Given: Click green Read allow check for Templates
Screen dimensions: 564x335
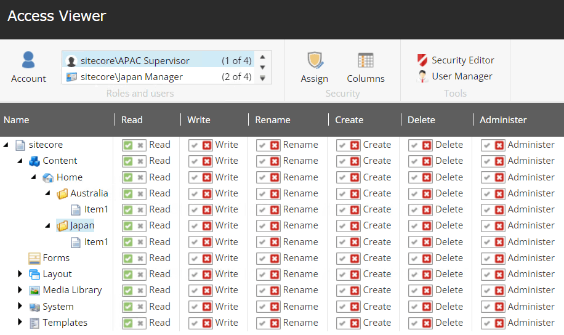Looking at the screenshot, I should click(x=128, y=323).
